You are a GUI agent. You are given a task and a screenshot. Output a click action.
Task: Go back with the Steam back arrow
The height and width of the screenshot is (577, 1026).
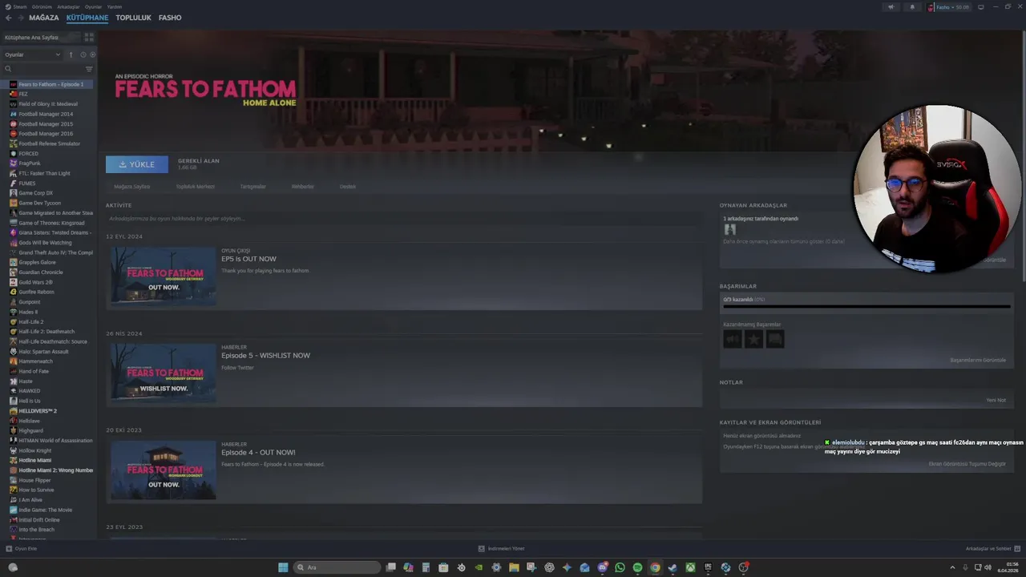tap(8, 18)
